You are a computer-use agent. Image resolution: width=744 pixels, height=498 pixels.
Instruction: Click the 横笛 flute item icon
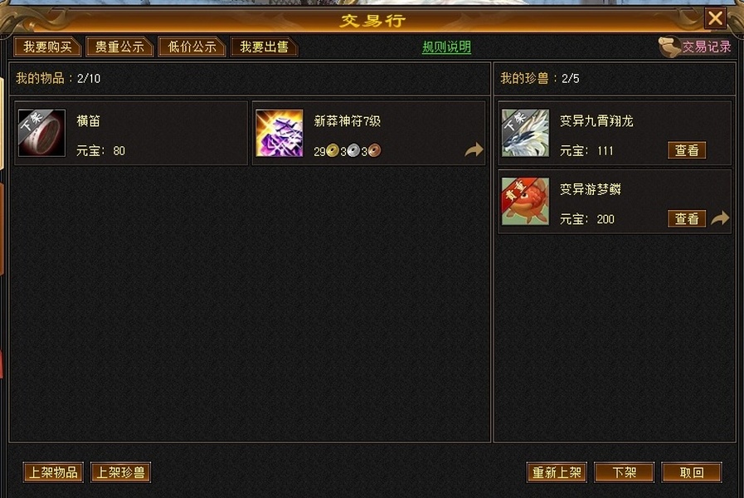[41, 133]
